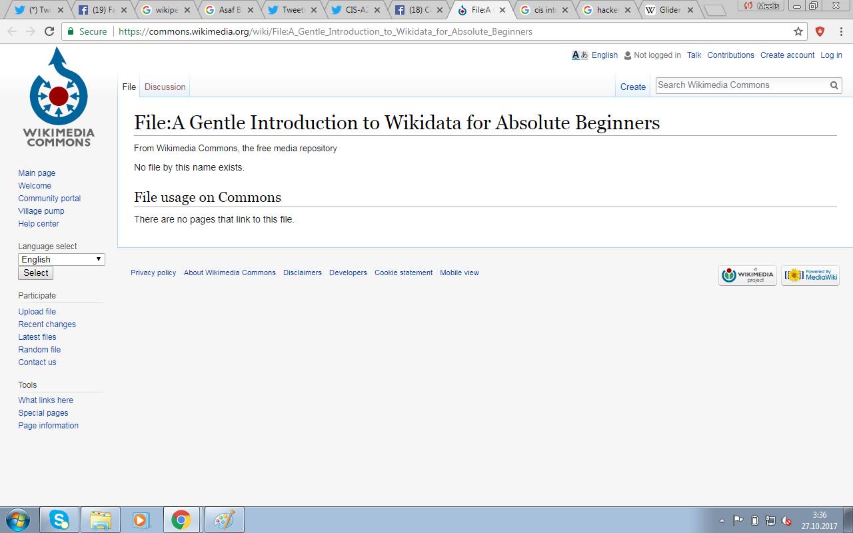Click the Action Center flag icon
The image size is (853, 533).
738,520
